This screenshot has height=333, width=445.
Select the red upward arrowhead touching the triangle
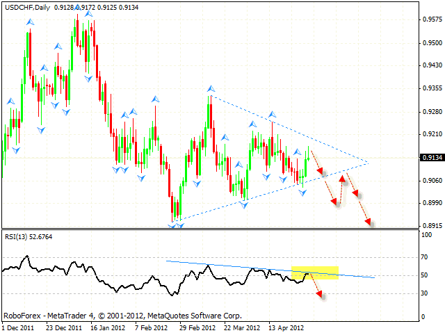pos(342,178)
